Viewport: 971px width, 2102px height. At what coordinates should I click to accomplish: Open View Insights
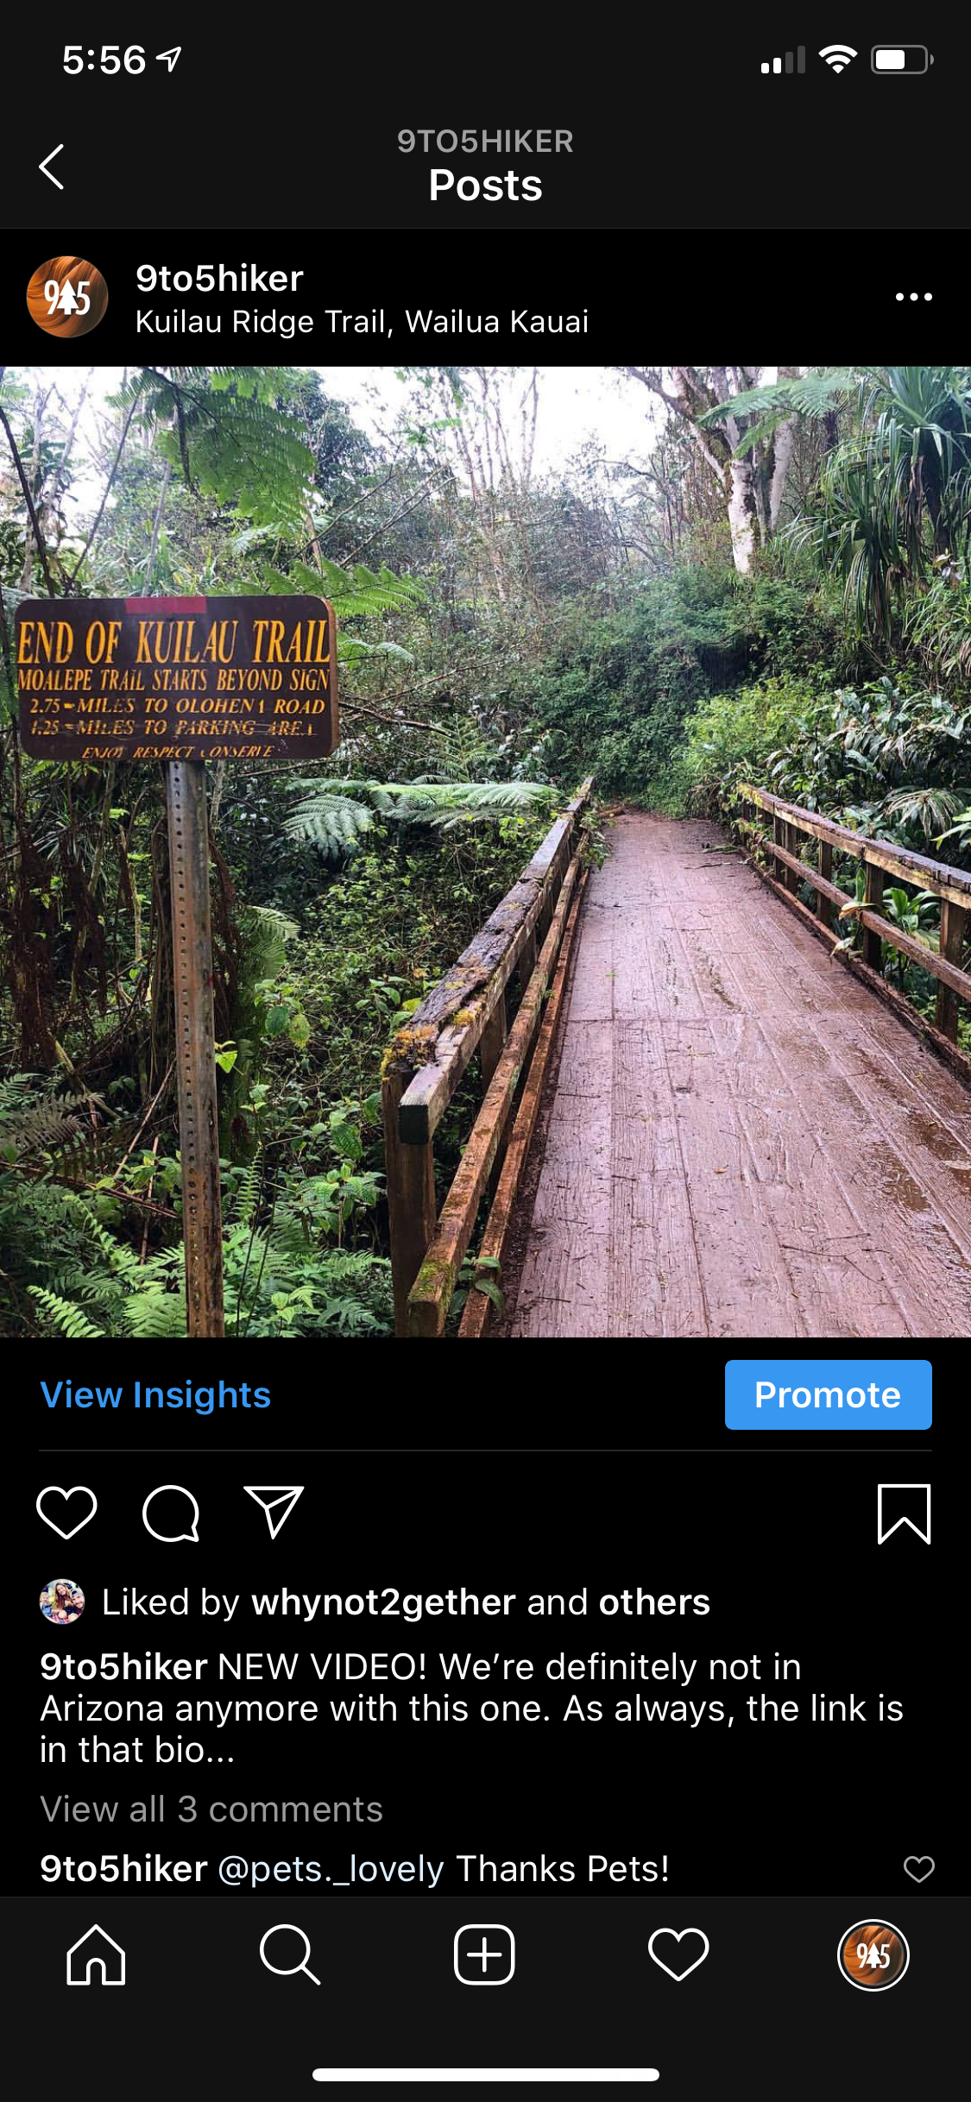(x=155, y=1394)
